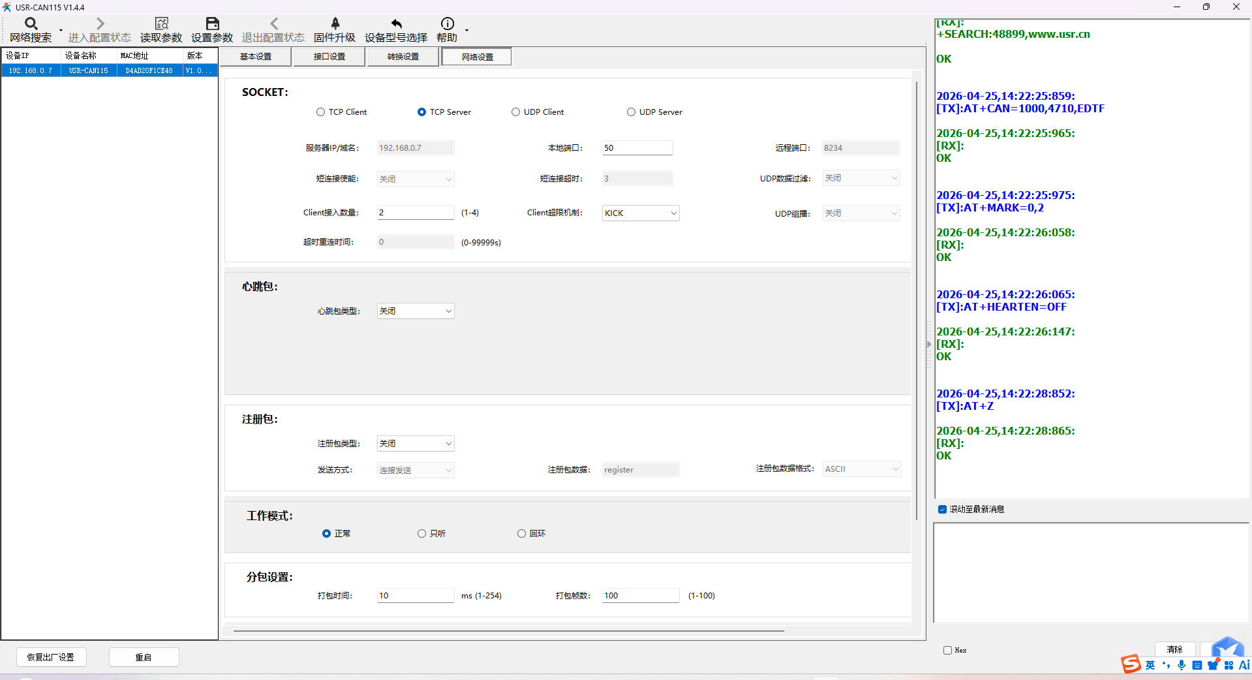Open the UDP组播 dropdown
Screen dimensions: 1252x680
coord(861,213)
